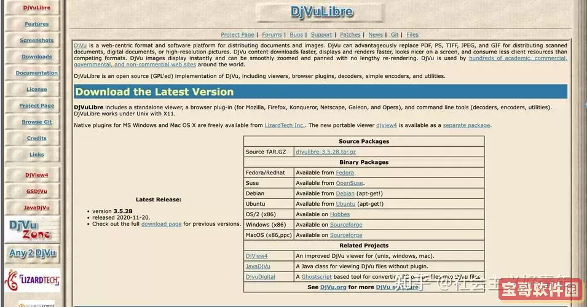This screenshot has height=307, width=587.
Task: Open the Any 2 DjVu logo banner
Action: pos(33,253)
